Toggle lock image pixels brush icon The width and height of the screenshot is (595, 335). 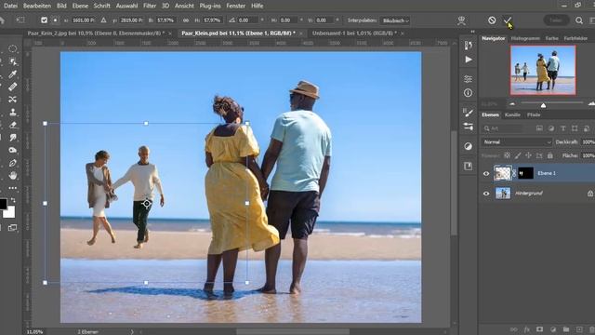click(518, 155)
